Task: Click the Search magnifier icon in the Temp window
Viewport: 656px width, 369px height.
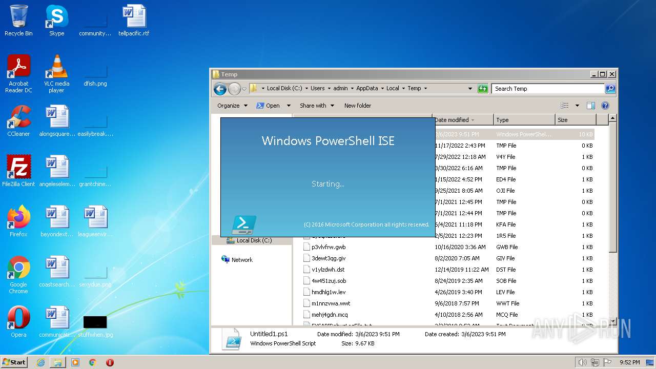Action: (610, 89)
